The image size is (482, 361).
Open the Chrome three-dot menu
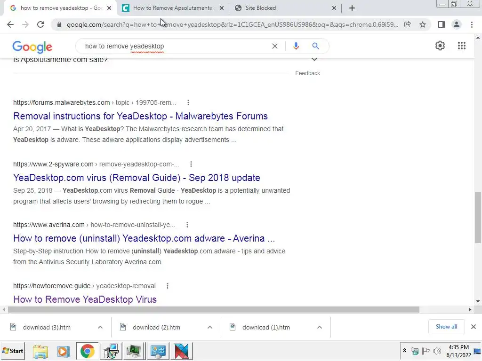click(472, 24)
